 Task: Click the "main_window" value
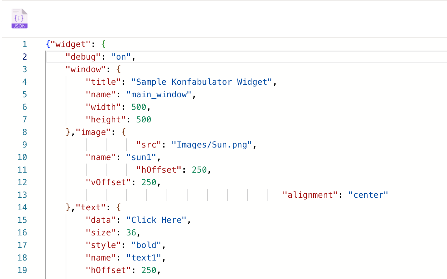click(x=159, y=95)
